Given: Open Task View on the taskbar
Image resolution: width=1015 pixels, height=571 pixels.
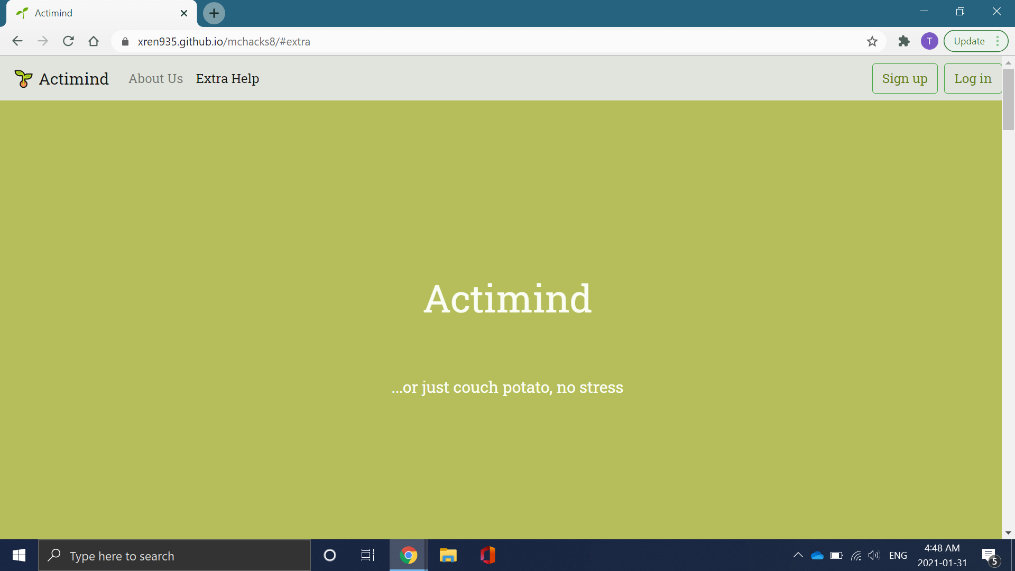Looking at the screenshot, I should pos(367,555).
